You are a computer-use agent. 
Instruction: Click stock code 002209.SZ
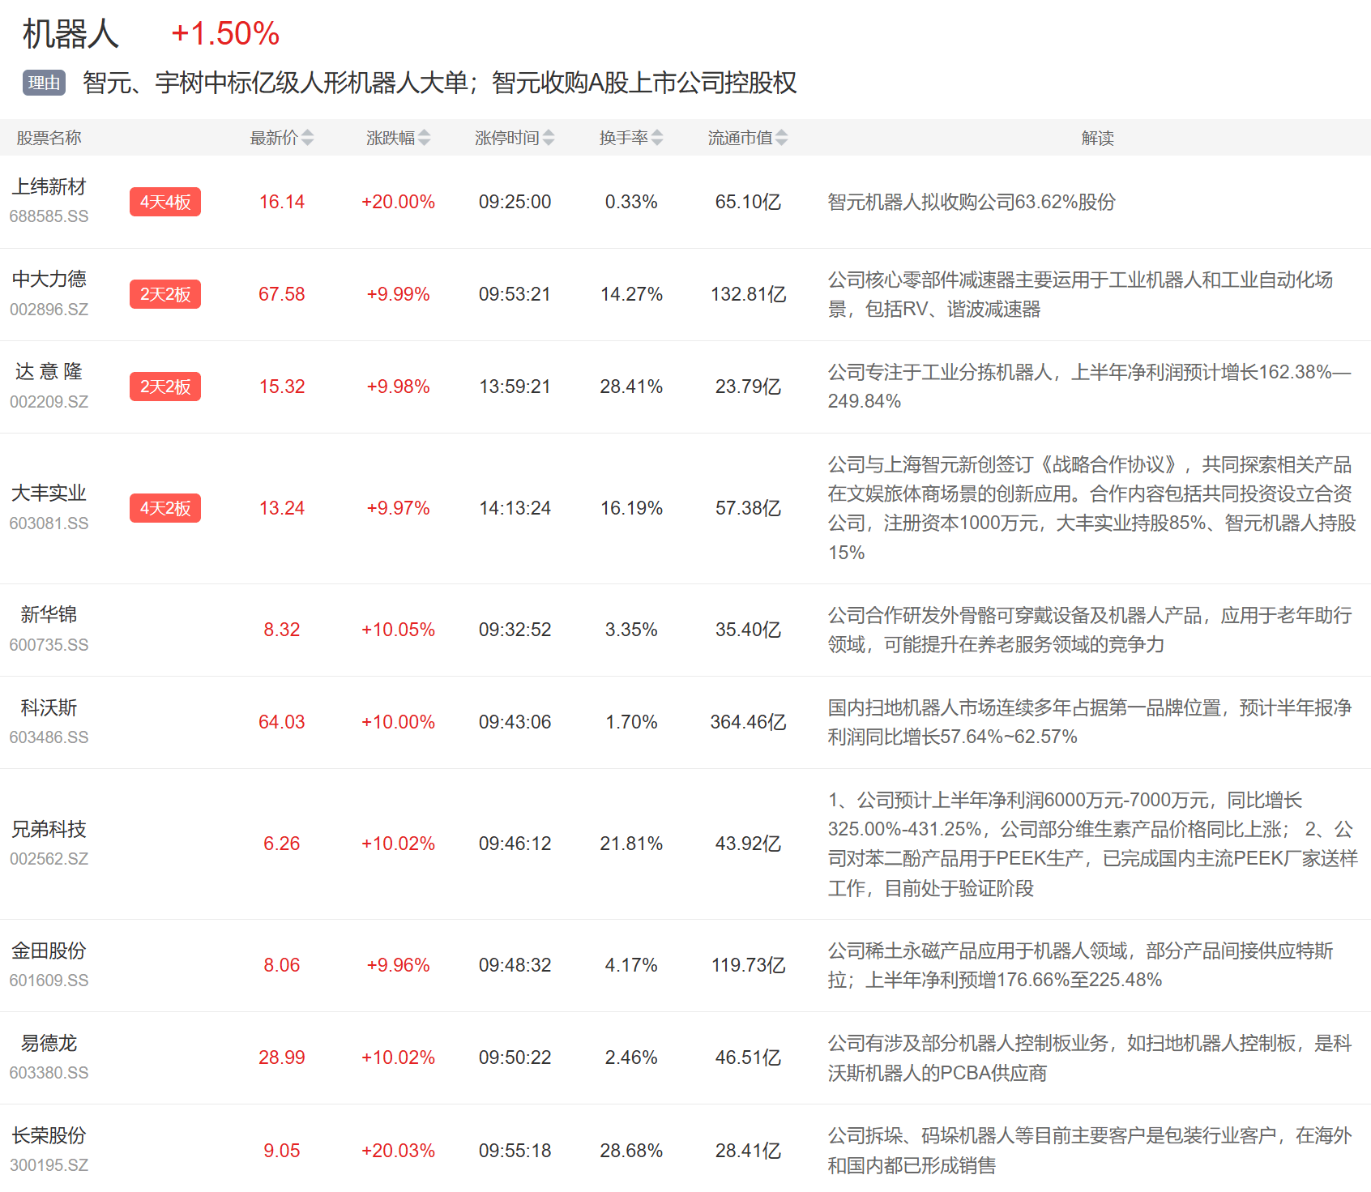pyautogui.click(x=49, y=402)
